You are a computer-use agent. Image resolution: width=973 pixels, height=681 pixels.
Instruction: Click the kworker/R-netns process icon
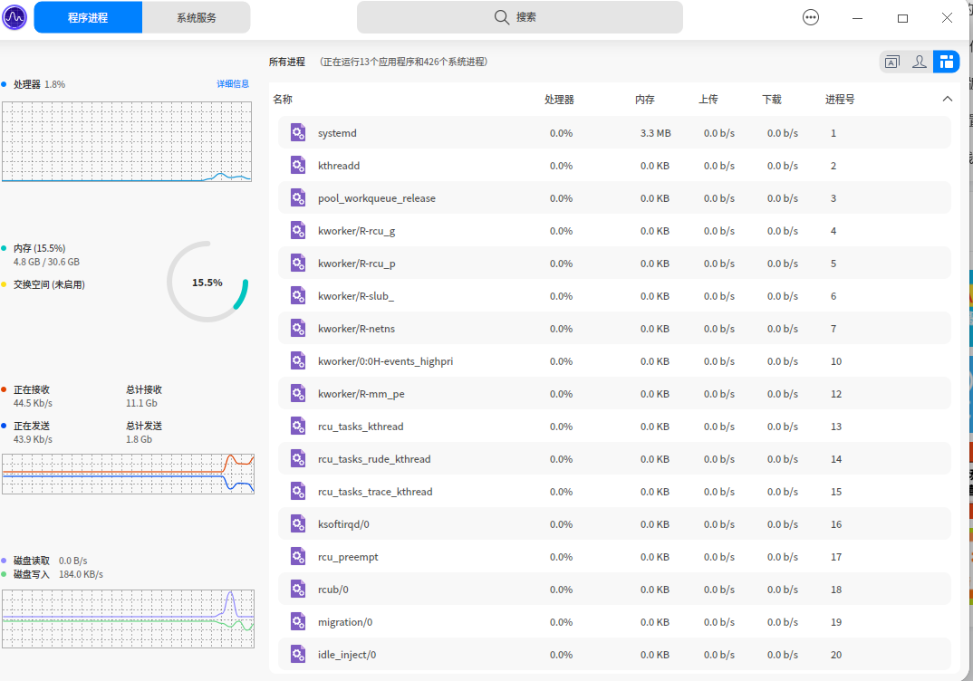[298, 328]
